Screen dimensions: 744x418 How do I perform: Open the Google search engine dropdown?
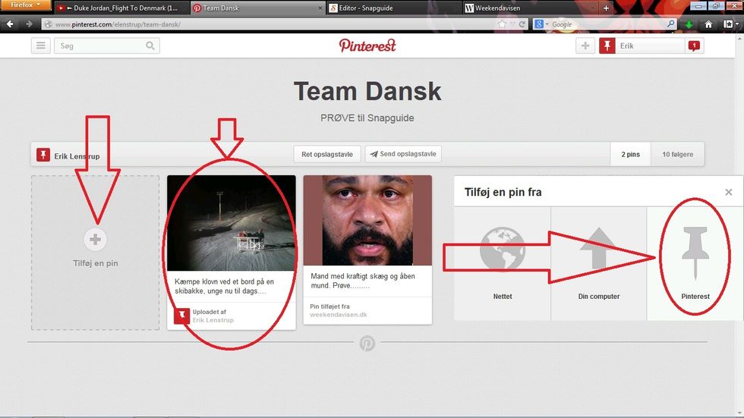pos(541,24)
